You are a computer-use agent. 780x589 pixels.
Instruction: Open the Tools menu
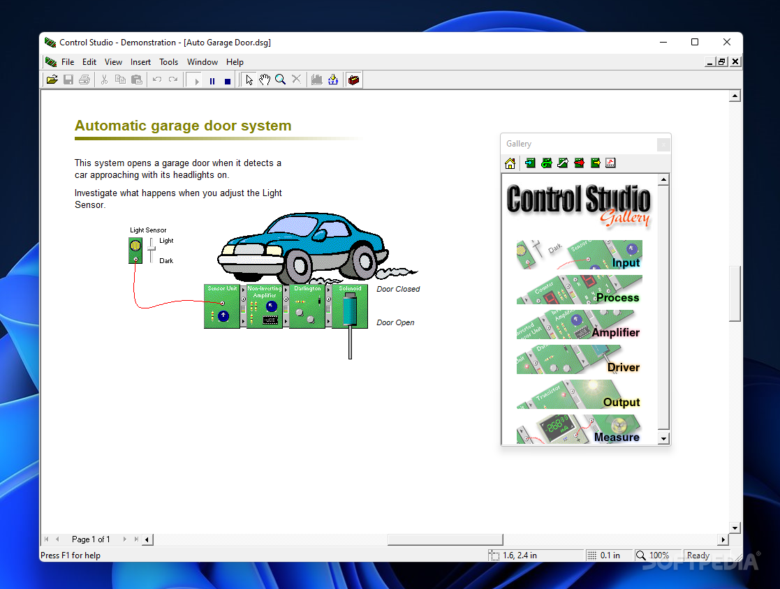pos(168,62)
